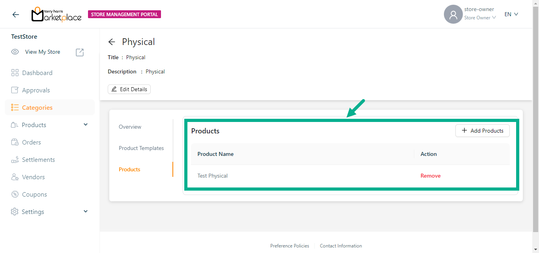Click the back arrow in top header
This screenshot has width=539, height=253.
click(15, 15)
